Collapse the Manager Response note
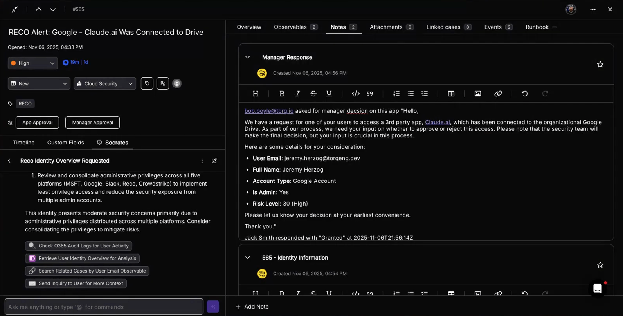623x316 pixels. (248, 57)
